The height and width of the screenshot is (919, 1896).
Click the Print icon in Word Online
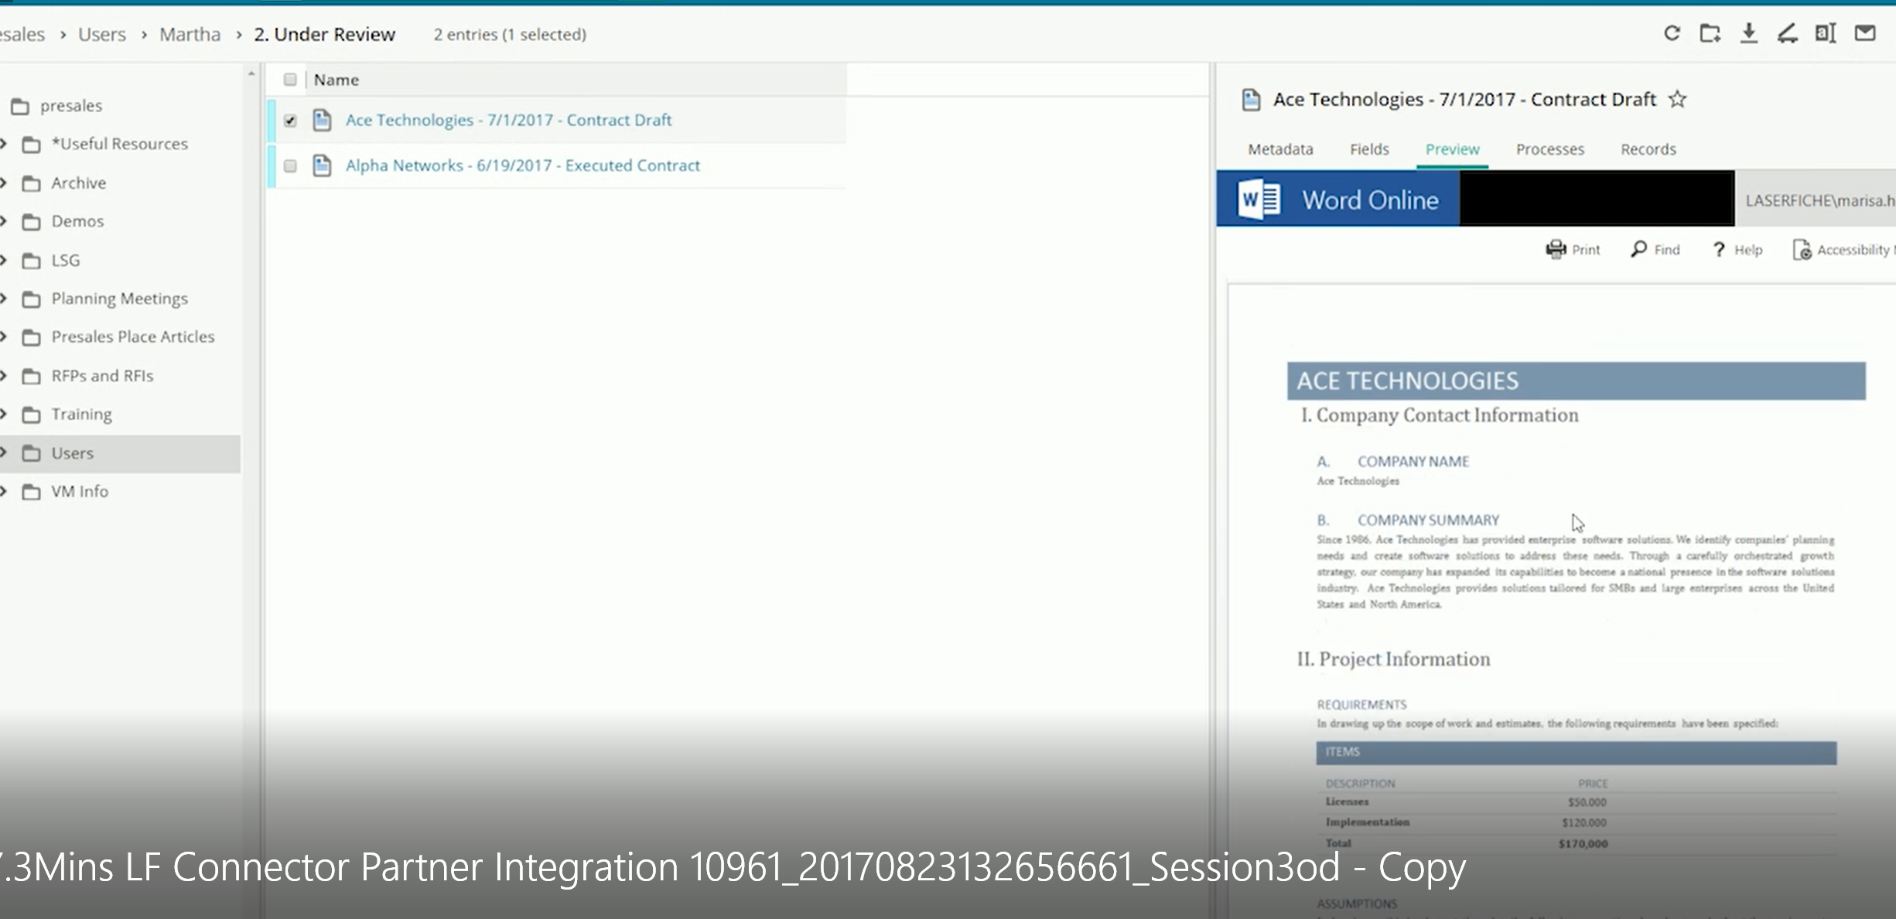(1556, 249)
